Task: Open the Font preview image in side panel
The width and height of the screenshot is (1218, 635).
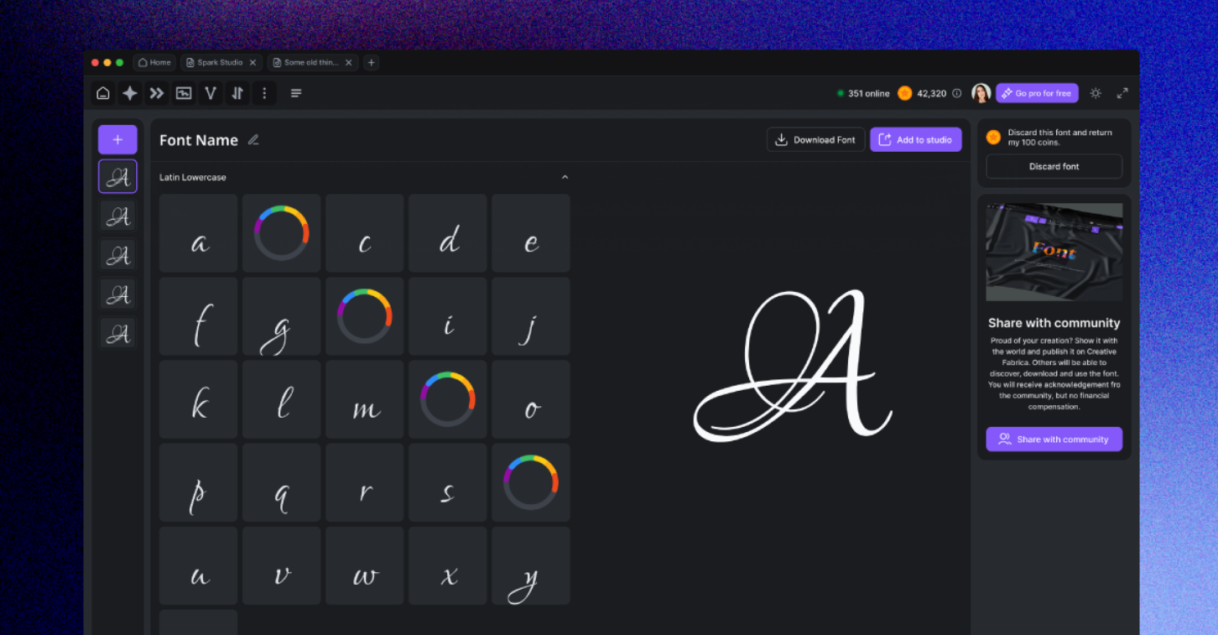Action: coord(1054,252)
